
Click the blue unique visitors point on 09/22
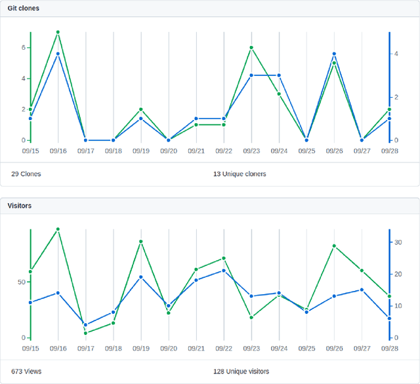[x=224, y=270]
